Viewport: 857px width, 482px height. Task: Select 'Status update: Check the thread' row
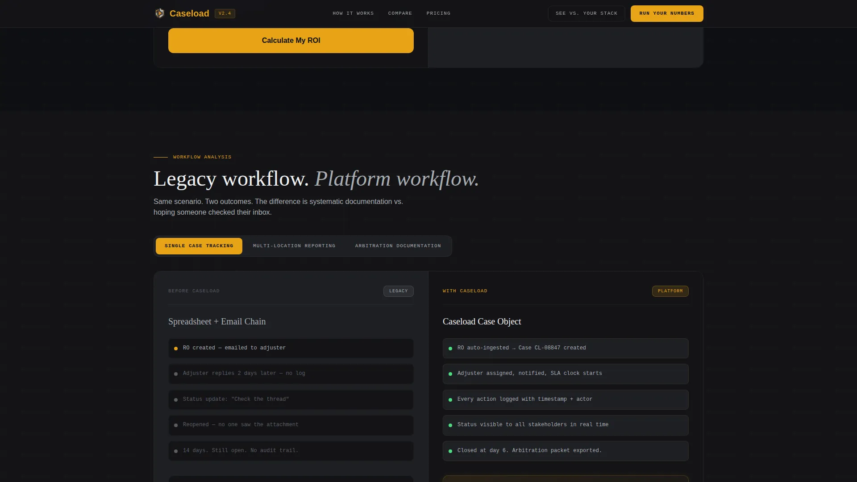(291, 399)
